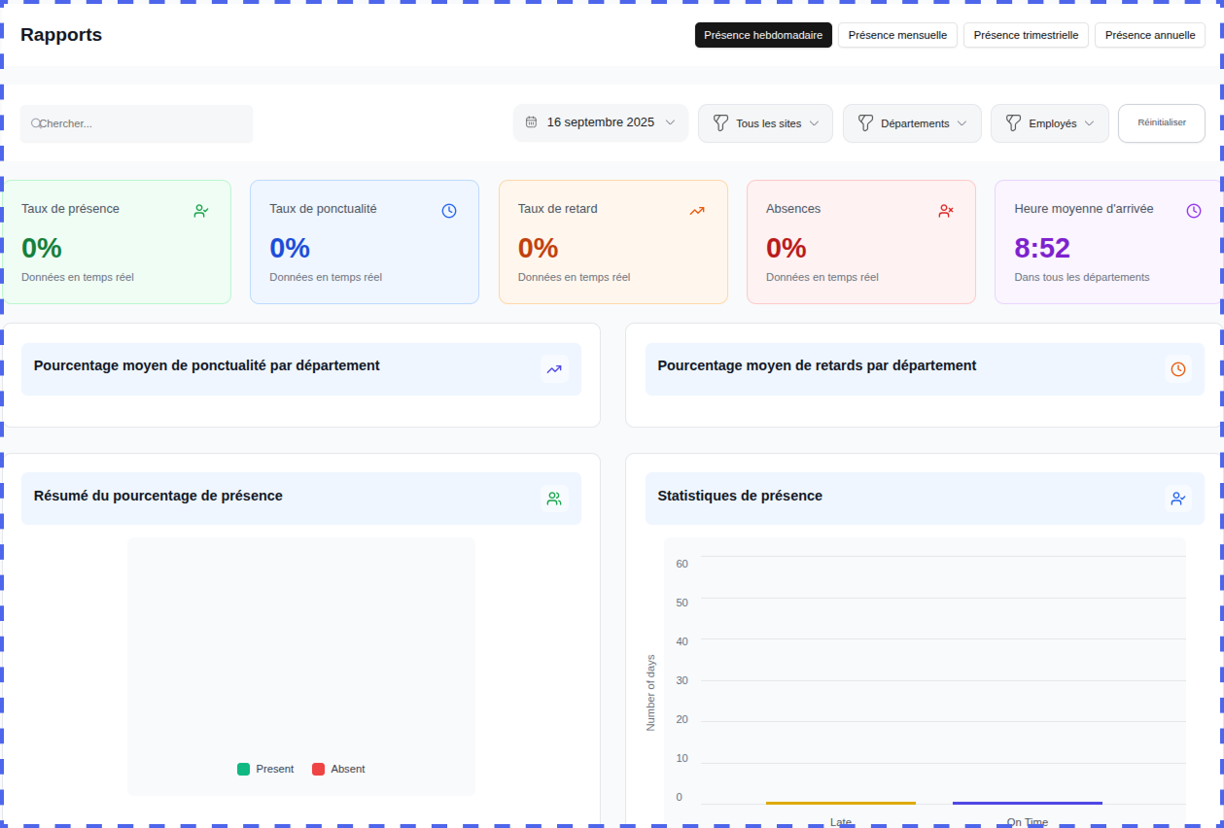This screenshot has height=828, width=1224.
Task: Click the trend icon beside ponctualité par département
Action: (554, 369)
